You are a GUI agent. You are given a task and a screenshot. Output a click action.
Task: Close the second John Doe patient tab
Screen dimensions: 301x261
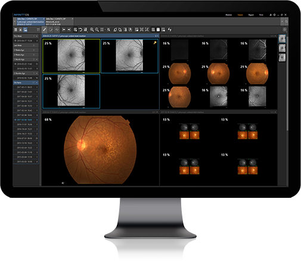click(x=73, y=19)
